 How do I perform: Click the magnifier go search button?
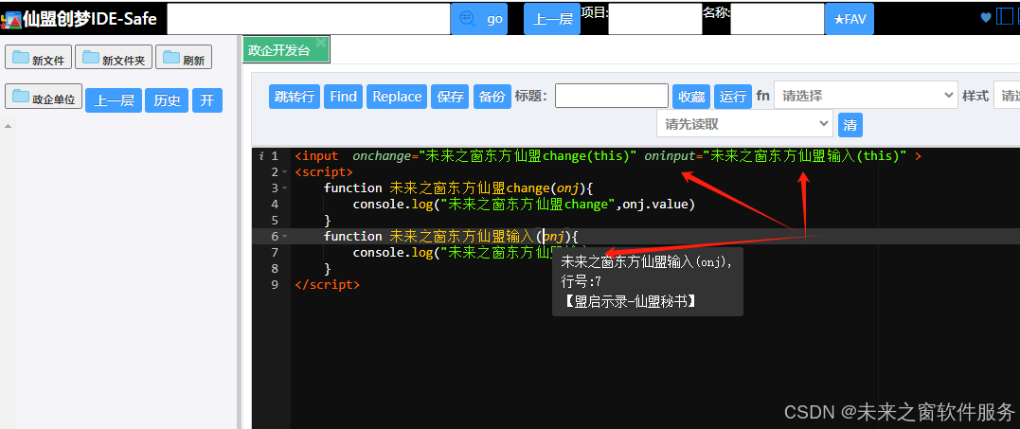[479, 19]
